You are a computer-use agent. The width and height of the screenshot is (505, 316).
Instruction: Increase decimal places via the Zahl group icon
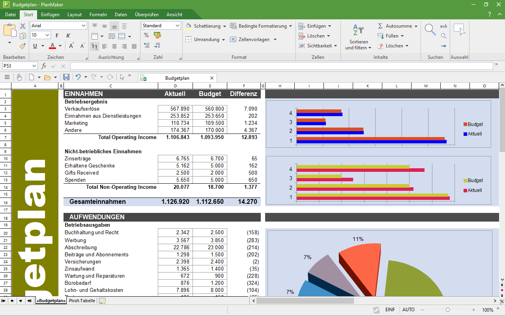pyautogui.click(x=146, y=46)
